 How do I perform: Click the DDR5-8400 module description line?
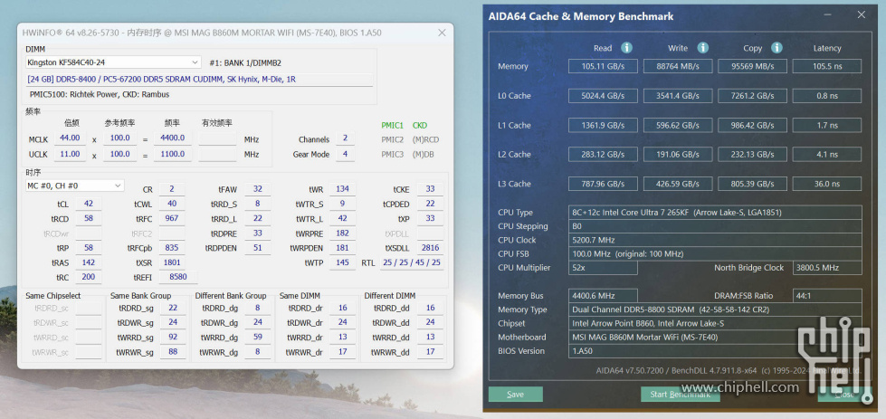(x=199, y=80)
